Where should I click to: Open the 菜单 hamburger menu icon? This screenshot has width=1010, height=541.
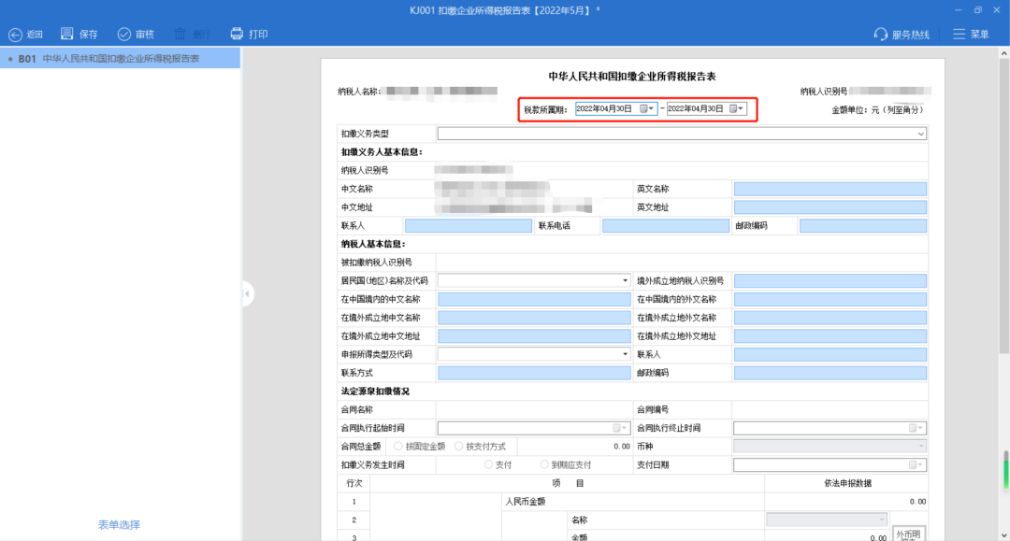959,33
